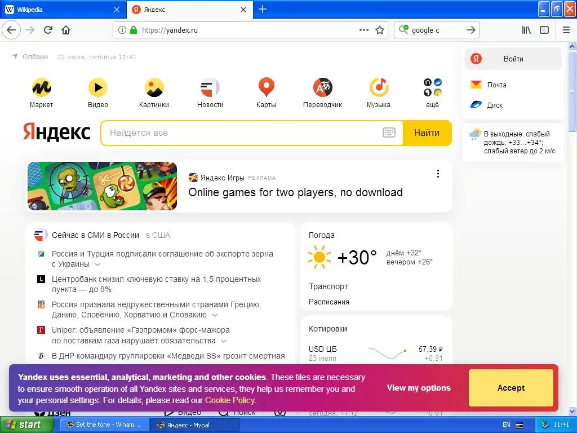Open the Транспорт link
577x433 pixels.
[x=329, y=286]
